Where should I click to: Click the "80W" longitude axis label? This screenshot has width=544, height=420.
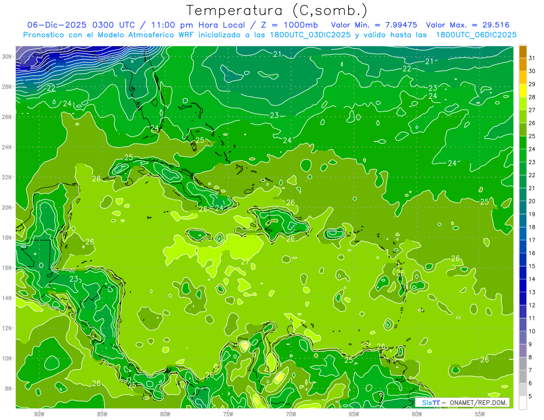pyautogui.click(x=165, y=414)
